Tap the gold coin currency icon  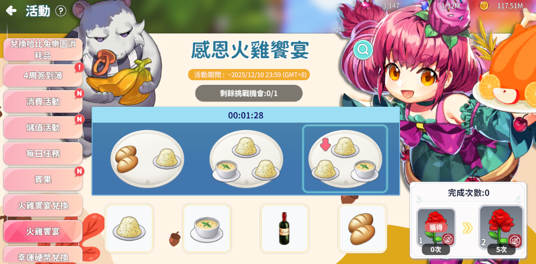(x=484, y=5)
